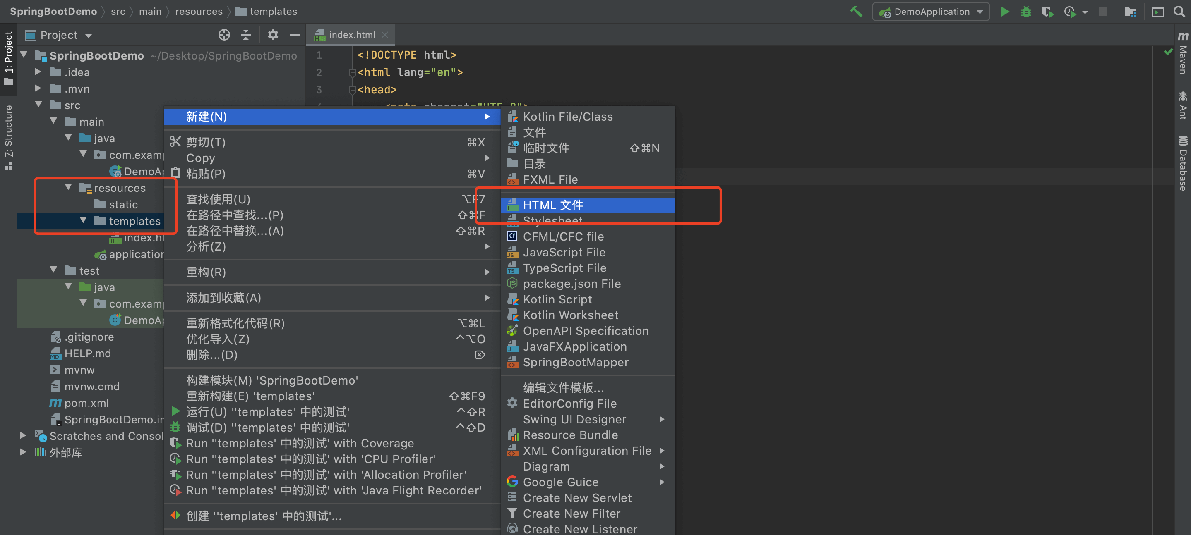Open the Ant tool window
The height and width of the screenshot is (535, 1191).
point(1182,105)
